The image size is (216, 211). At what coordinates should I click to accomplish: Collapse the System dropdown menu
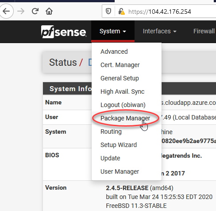click(x=113, y=31)
